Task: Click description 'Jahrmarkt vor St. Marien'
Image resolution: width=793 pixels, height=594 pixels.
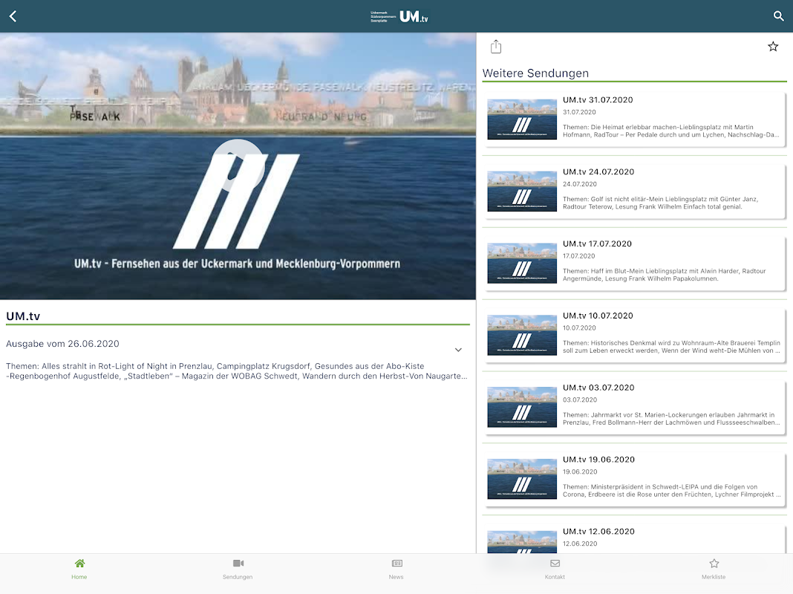Action: coord(672,419)
